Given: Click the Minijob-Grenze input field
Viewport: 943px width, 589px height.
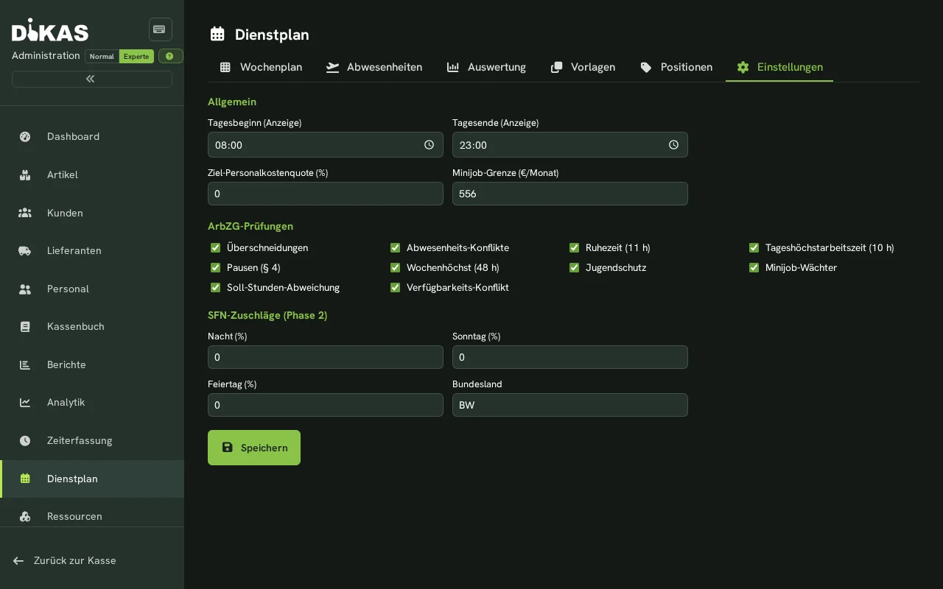Looking at the screenshot, I should click(570, 194).
